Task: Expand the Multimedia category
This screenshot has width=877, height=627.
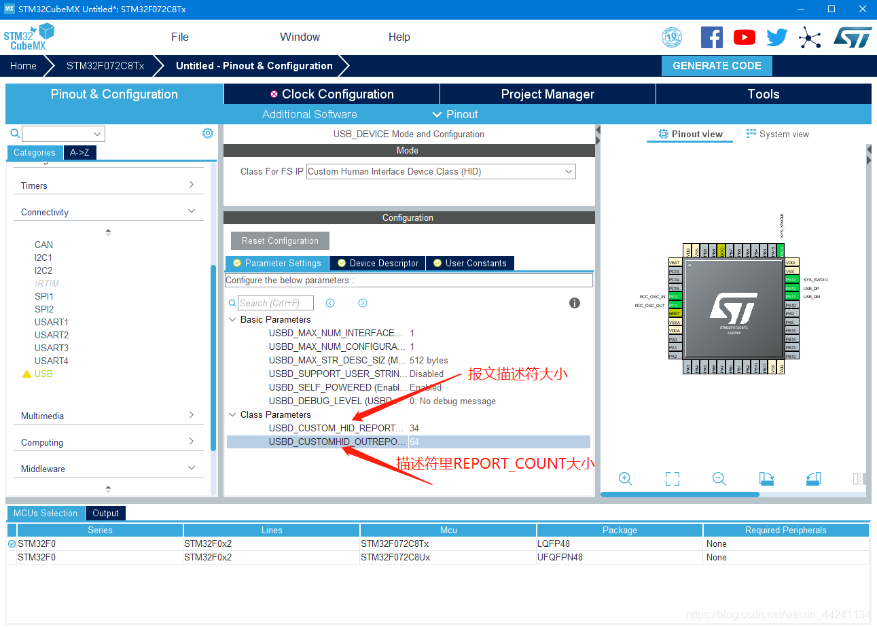Action: pos(192,414)
